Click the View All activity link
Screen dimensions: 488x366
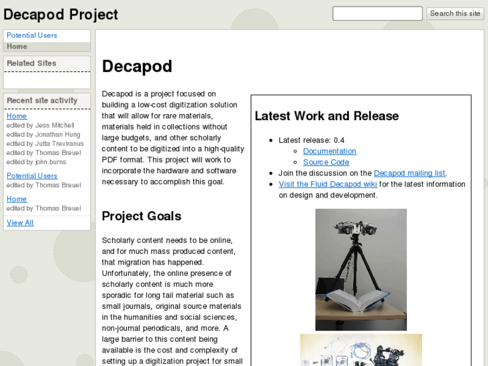point(20,223)
